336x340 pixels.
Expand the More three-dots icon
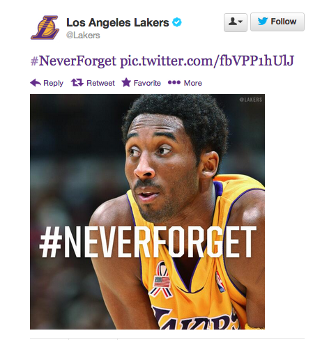174,82
